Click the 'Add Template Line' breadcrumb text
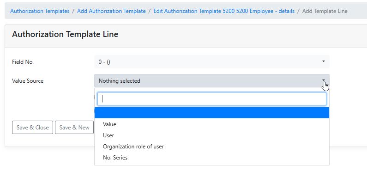 [325, 11]
